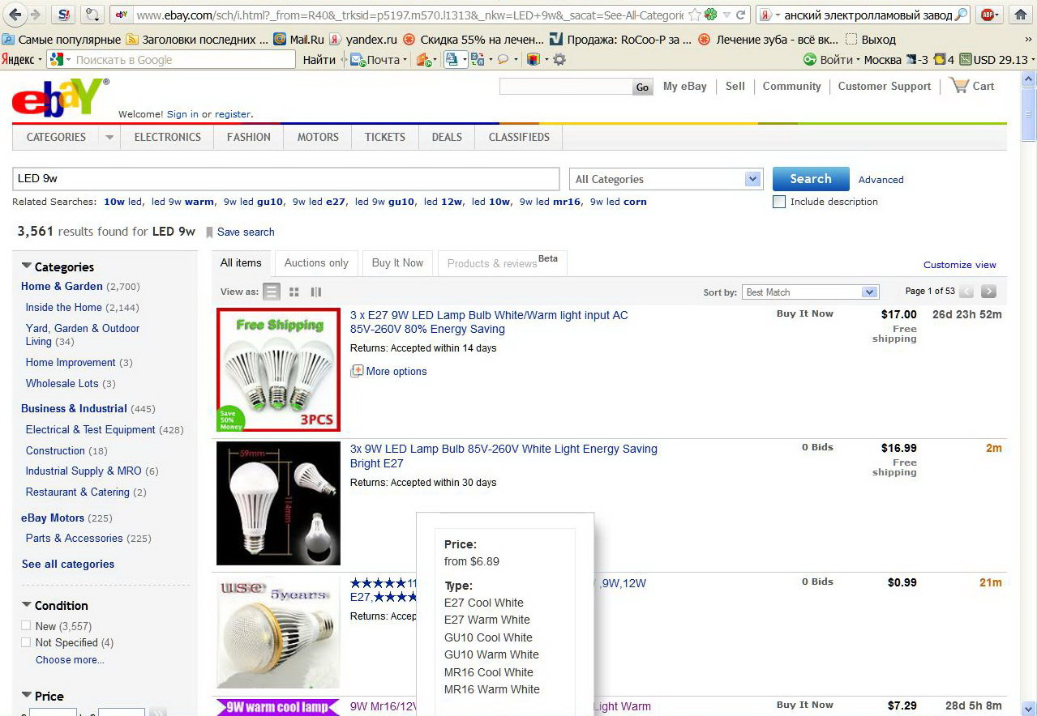Click the LED 9w search input field
Screen dimensions: 1037x716
(285, 179)
